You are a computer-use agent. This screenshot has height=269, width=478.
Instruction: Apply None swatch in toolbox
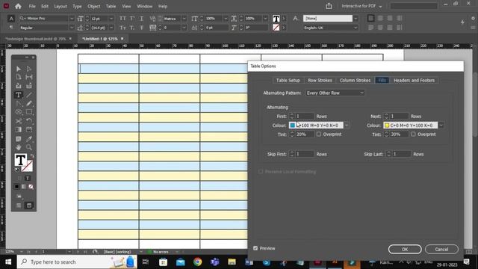pos(31,187)
